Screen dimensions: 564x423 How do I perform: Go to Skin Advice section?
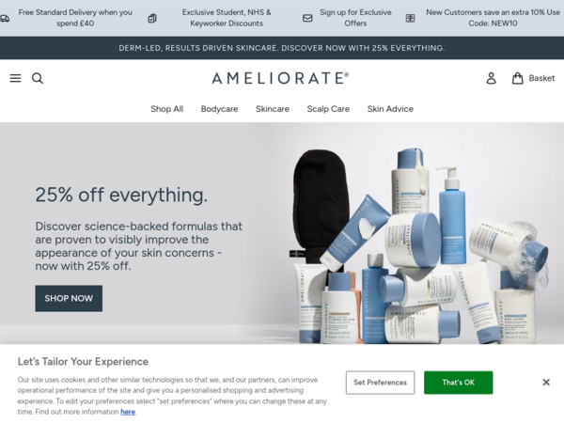(x=390, y=109)
